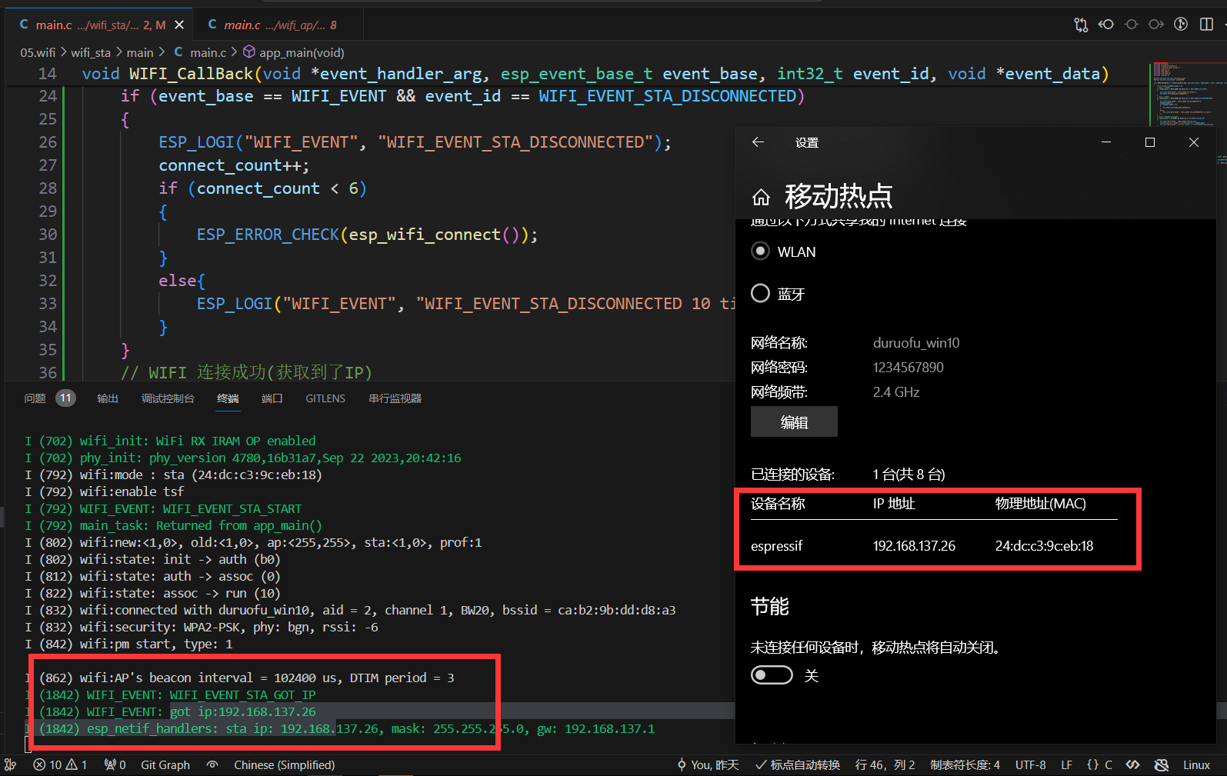
Task: Select the 蓝牙 radio button
Action: [760, 294]
